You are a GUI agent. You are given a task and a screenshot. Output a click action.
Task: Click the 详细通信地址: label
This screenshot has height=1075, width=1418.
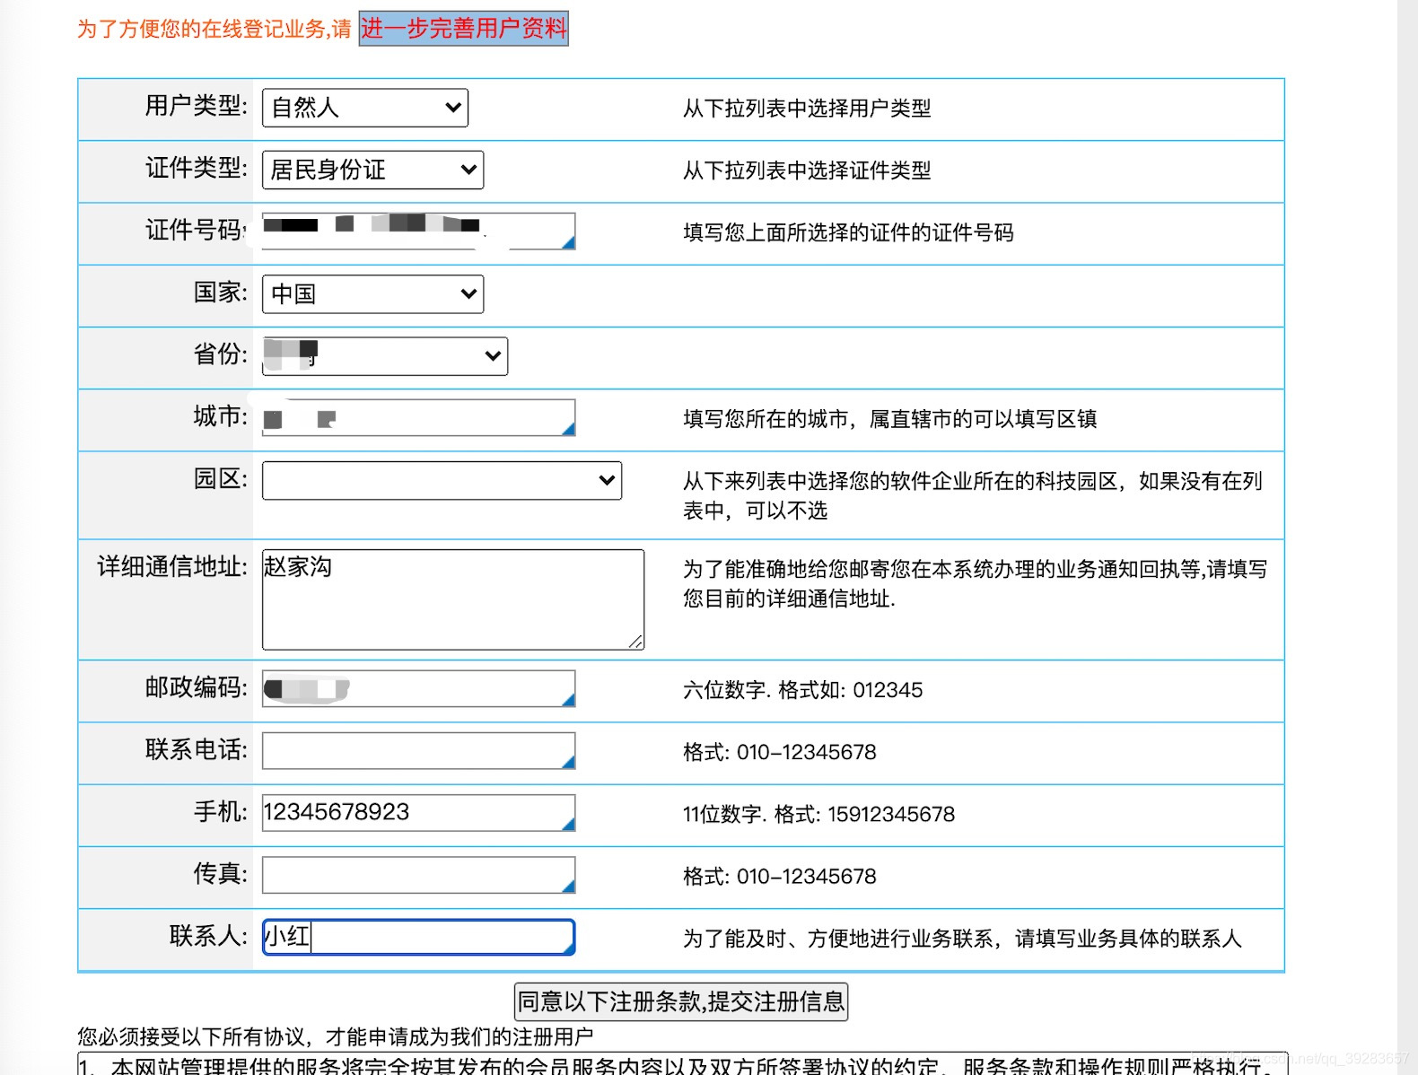(172, 566)
